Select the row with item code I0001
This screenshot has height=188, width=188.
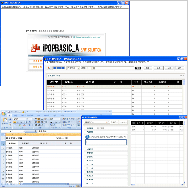(x=114, y=86)
